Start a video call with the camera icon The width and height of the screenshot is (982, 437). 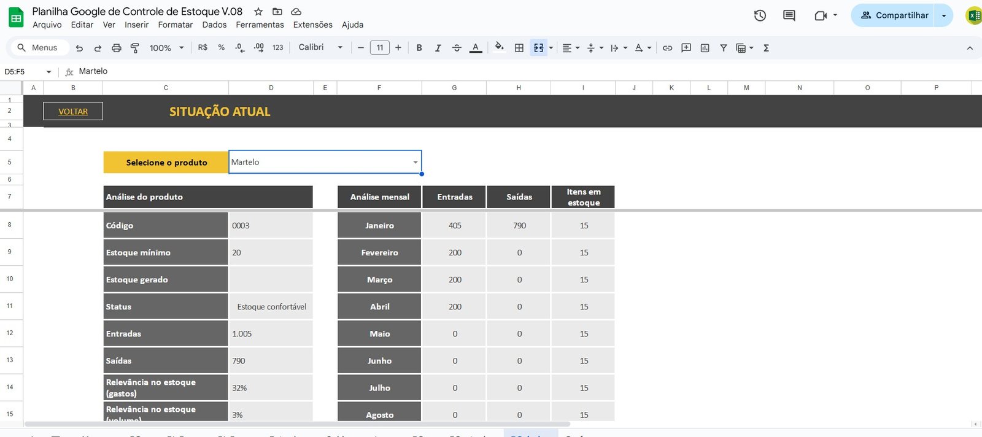click(x=821, y=15)
